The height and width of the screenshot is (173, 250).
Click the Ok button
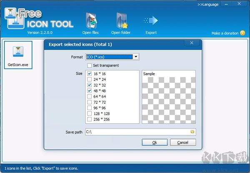tap(155, 142)
